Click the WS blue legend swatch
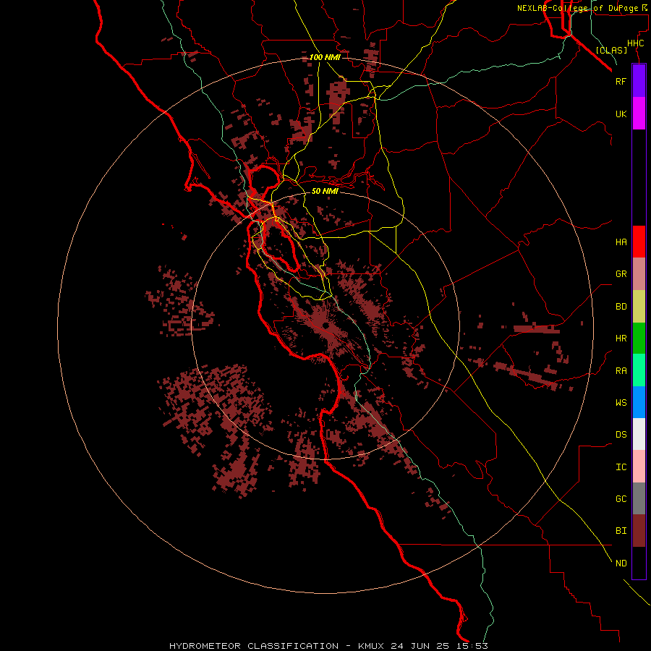651x651 pixels. tap(639, 402)
